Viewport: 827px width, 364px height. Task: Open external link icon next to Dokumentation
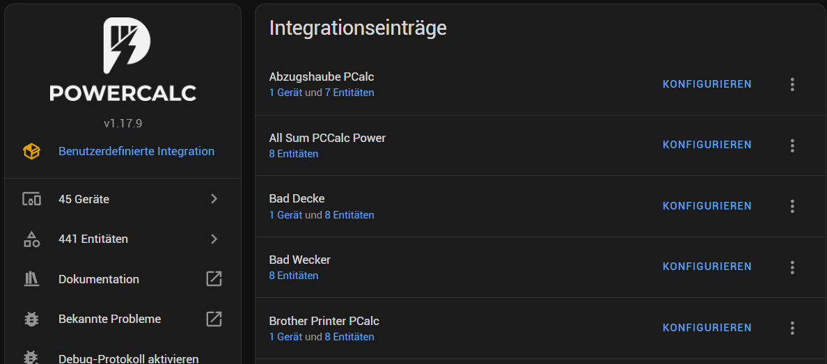click(214, 279)
